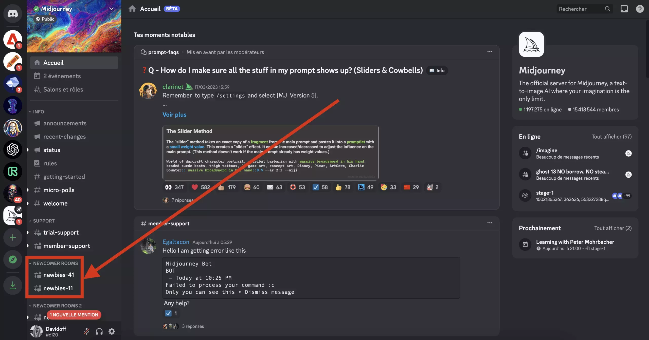
Task: Open the trial-support channel
Action: click(x=74, y=232)
